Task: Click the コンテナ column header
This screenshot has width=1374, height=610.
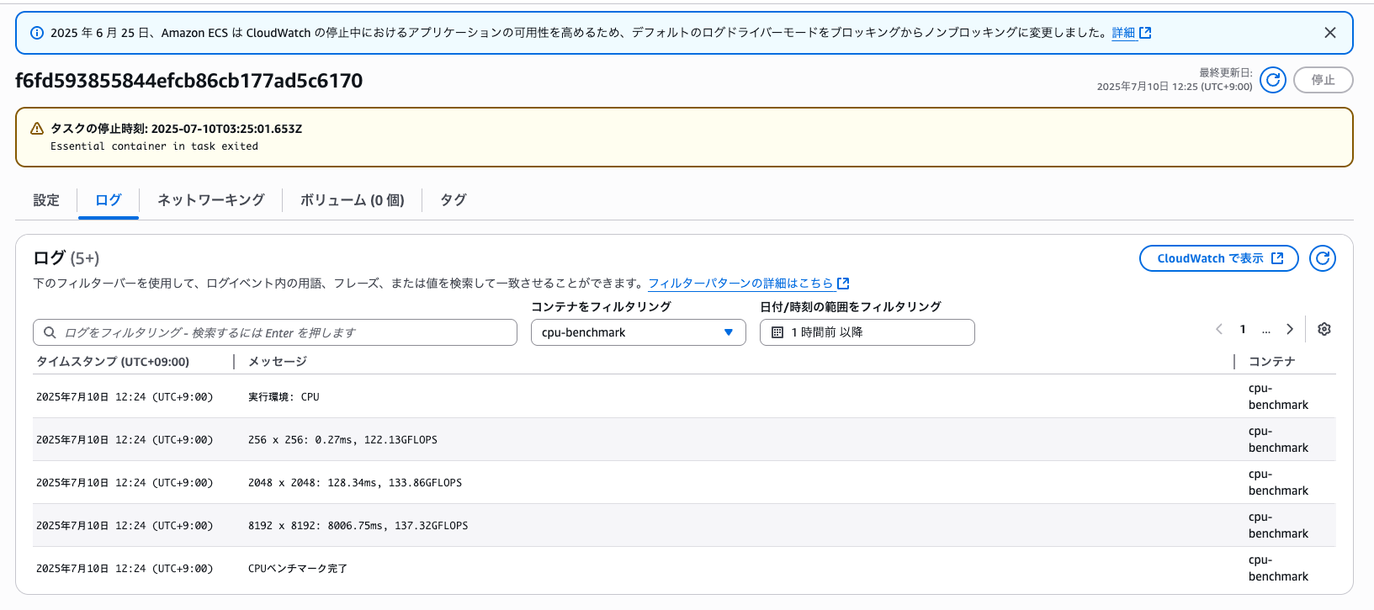Action: [1271, 362]
